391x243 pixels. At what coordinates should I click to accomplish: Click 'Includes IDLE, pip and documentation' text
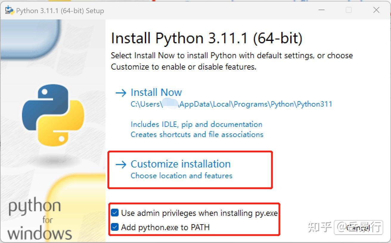pyautogui.click(x=196, y=124)
